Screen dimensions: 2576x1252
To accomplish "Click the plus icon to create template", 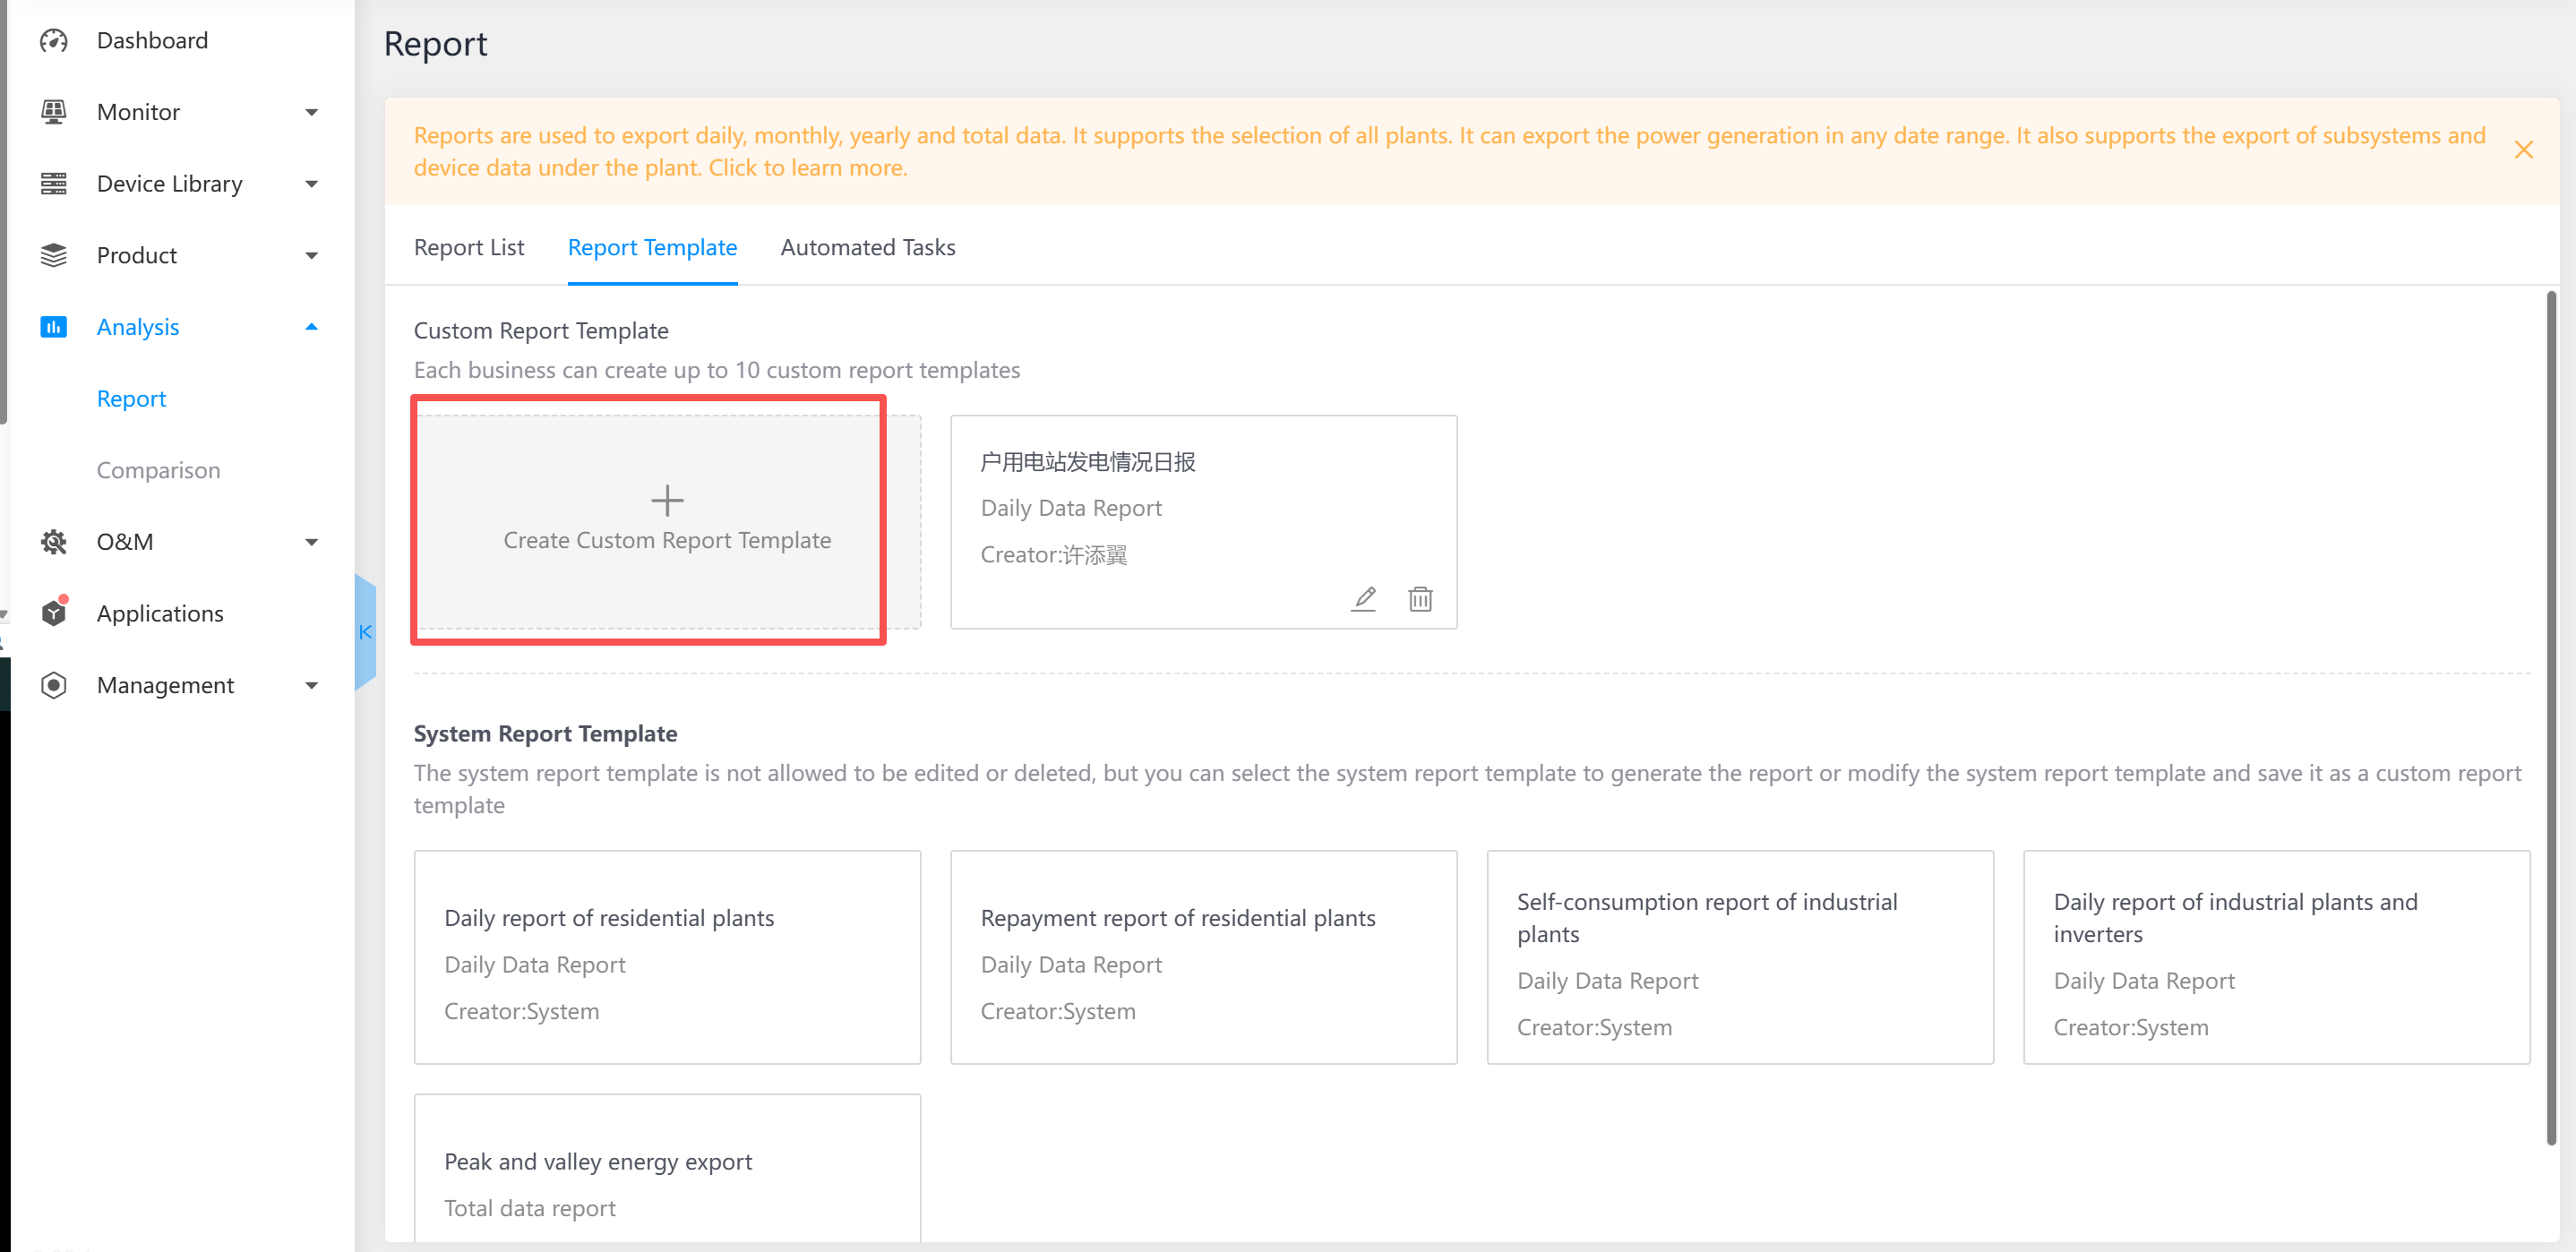I will 667,500.
